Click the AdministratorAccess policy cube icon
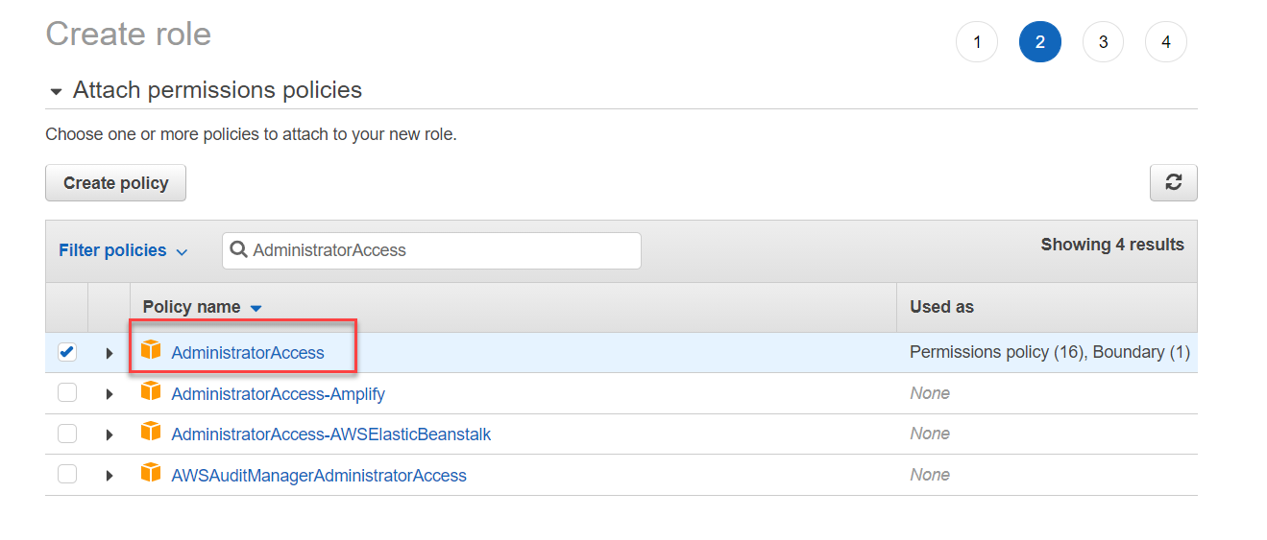The image size is (1267, 540). 151,350
